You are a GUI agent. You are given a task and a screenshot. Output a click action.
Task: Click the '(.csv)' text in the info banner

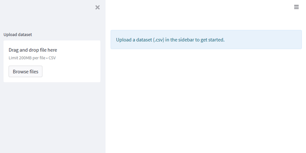point(158,40)
